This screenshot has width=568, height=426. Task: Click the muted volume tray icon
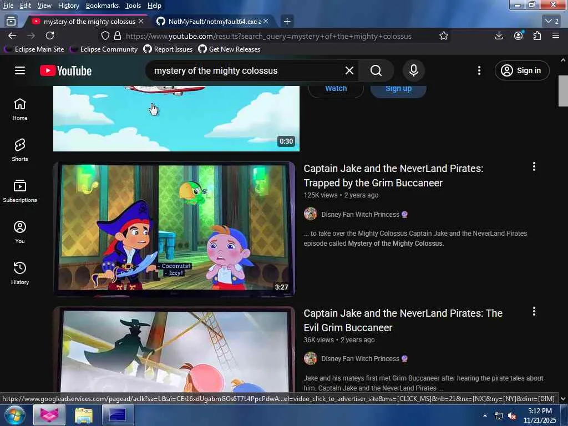(x=512, y=416)
